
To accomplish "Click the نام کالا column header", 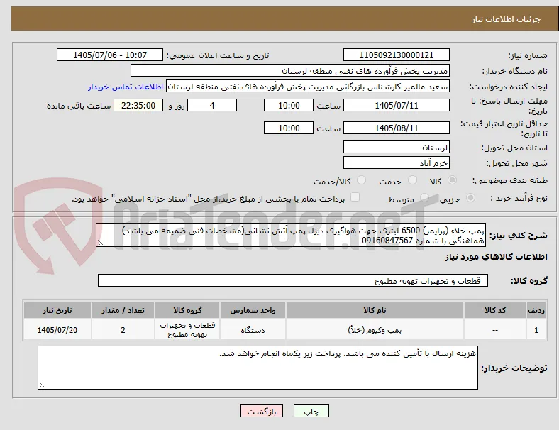I will [375, 310].
